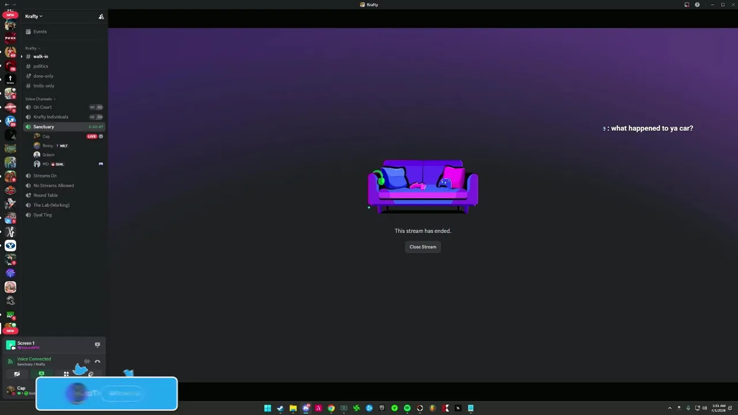Click the help question mark icon in title bar

[x=697, y=5]
